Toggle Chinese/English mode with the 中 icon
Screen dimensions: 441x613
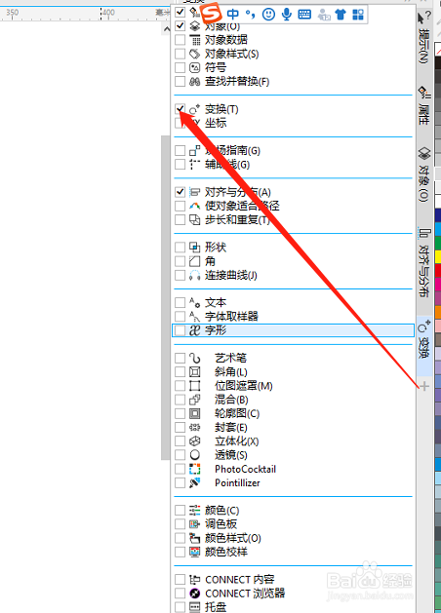[x=233, y=15]
